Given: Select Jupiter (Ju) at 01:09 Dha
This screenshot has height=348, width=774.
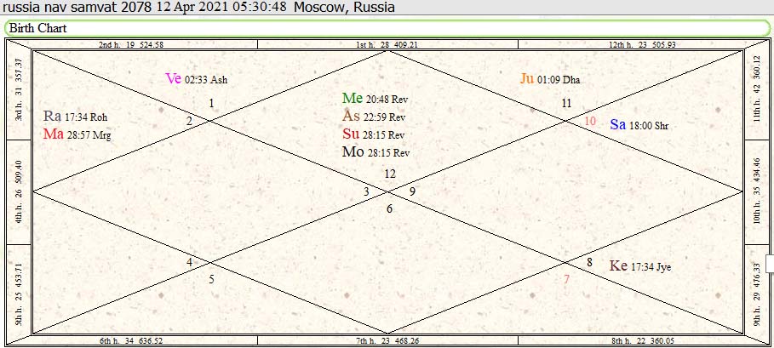Looking at the screenshot, I should [x=549, y=79].
